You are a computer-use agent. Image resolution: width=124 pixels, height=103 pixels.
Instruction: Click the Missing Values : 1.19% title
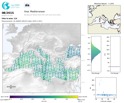(x=104, y=4)
